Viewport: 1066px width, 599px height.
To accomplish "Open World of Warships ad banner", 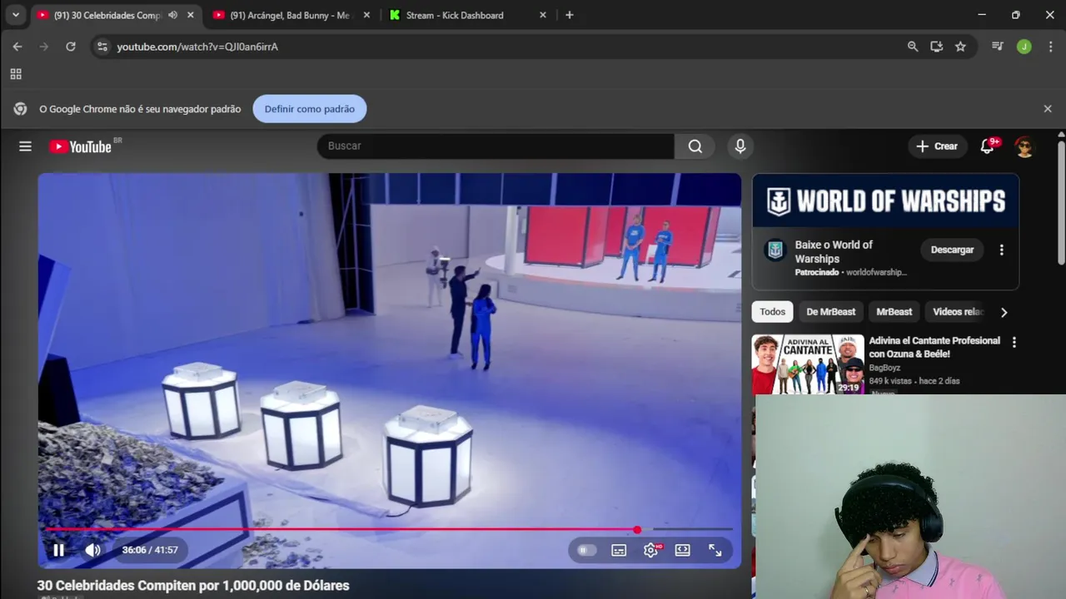I will coord(885,200).
